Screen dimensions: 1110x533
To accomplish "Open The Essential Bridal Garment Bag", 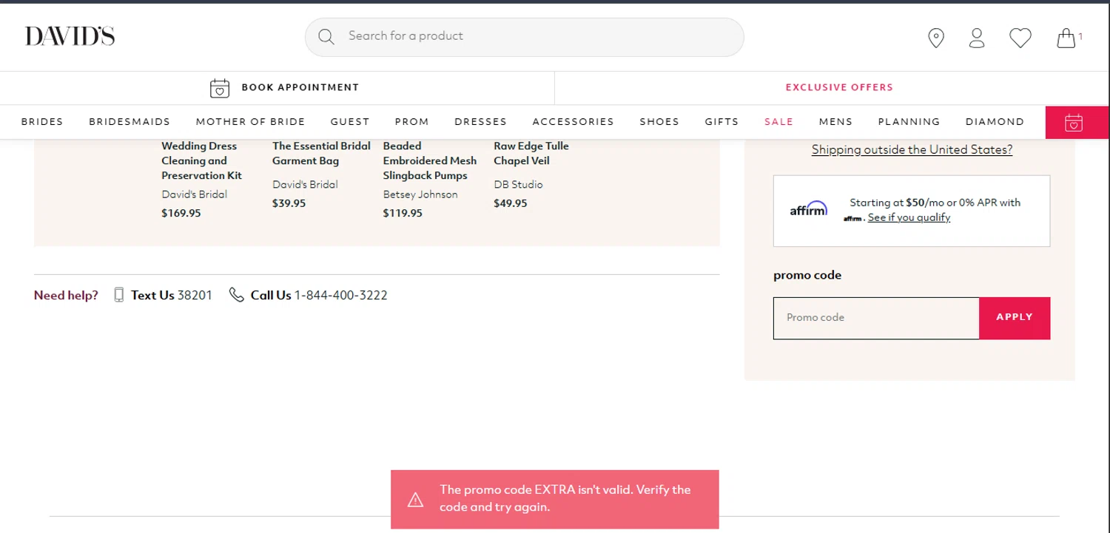I will 321,154.
